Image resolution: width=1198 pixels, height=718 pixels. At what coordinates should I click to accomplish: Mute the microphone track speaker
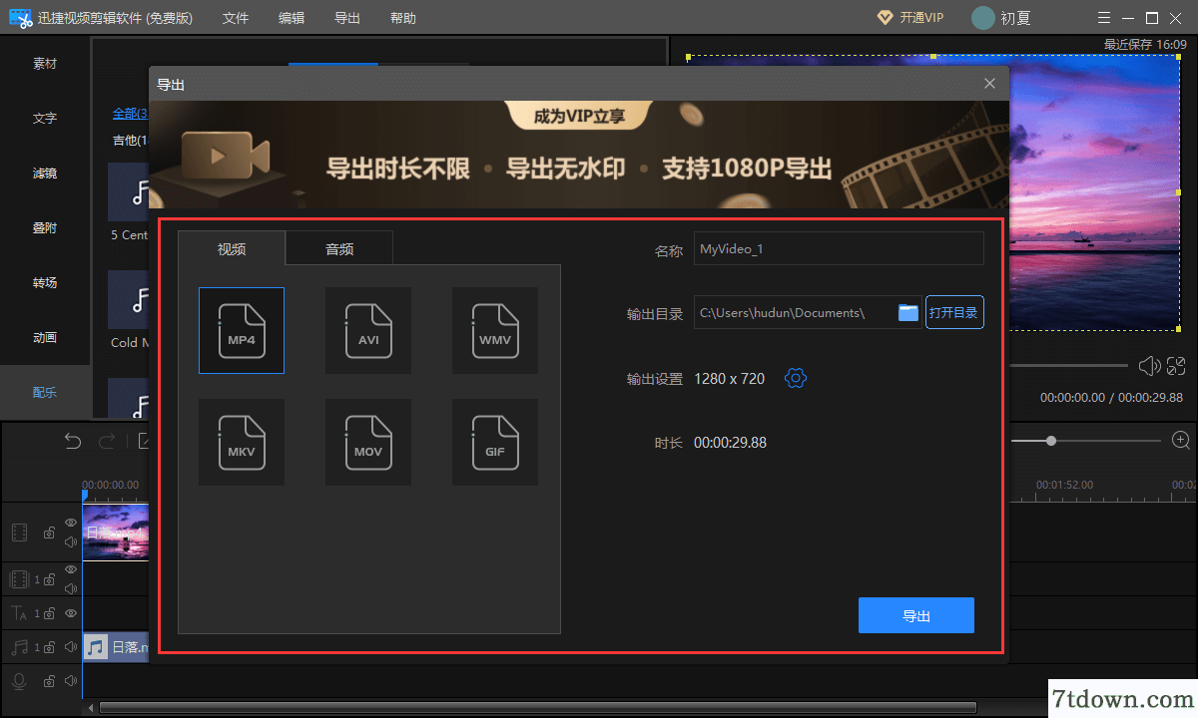[71, 681]
